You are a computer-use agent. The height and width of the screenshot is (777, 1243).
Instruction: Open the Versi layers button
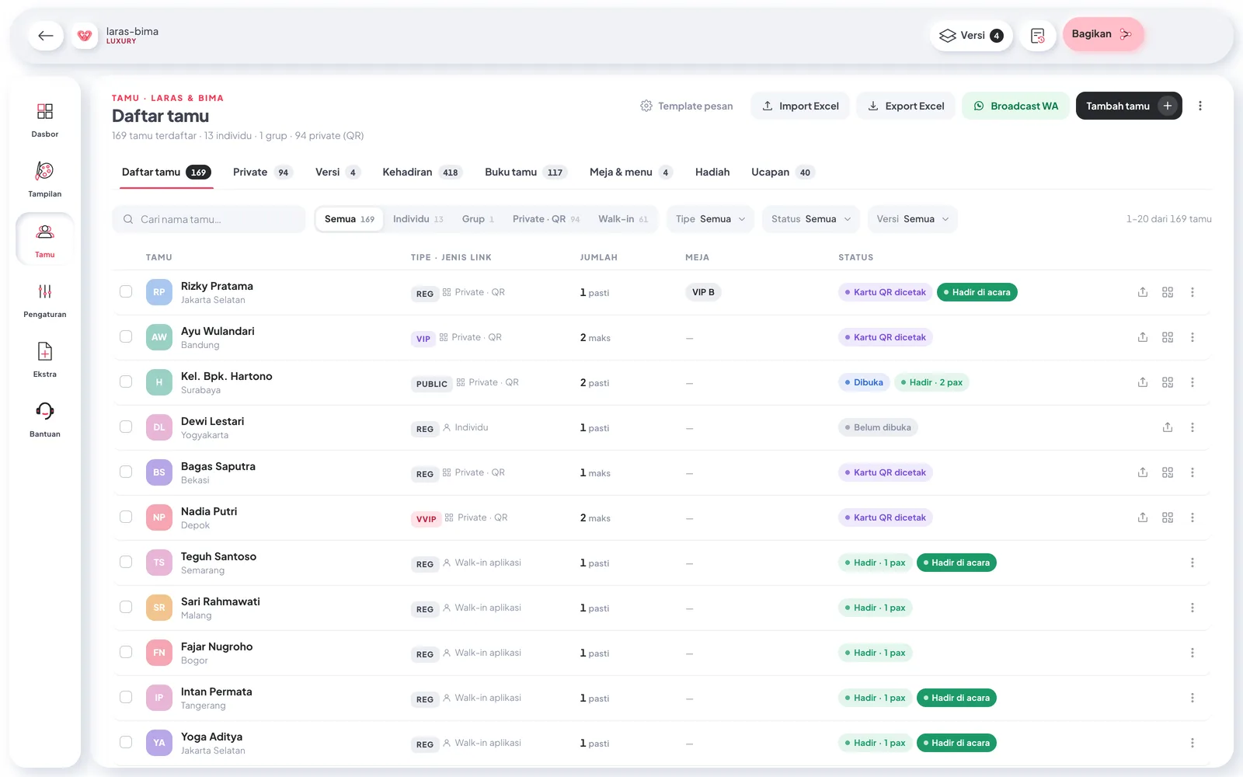point(971,35)
